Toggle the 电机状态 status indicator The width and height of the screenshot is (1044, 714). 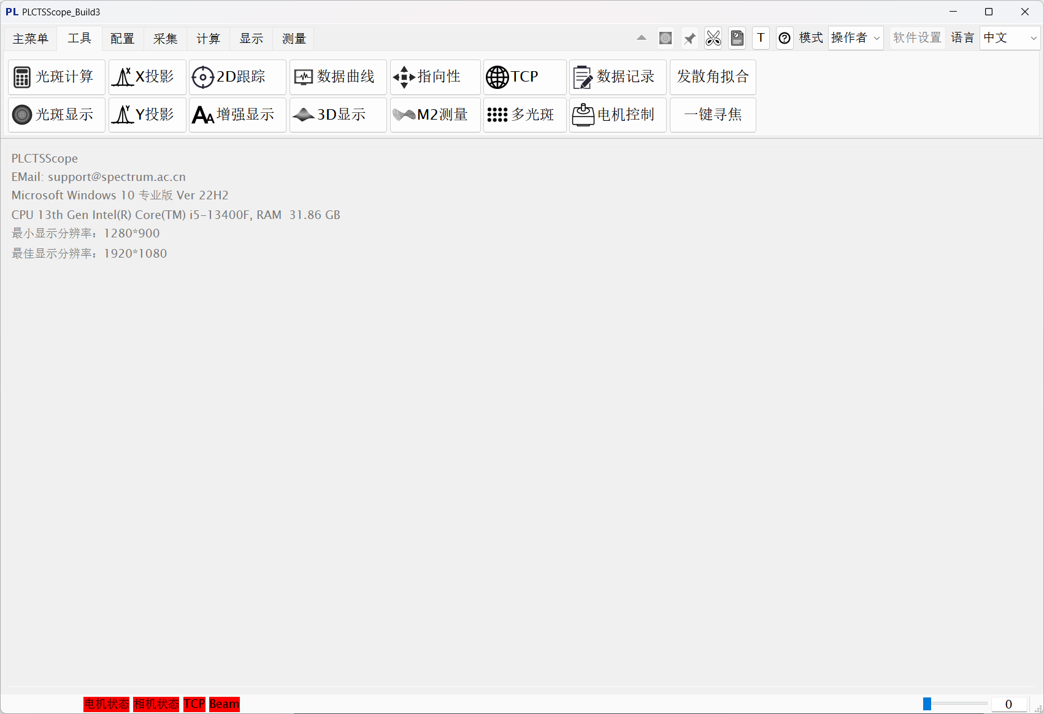(106, 704)
